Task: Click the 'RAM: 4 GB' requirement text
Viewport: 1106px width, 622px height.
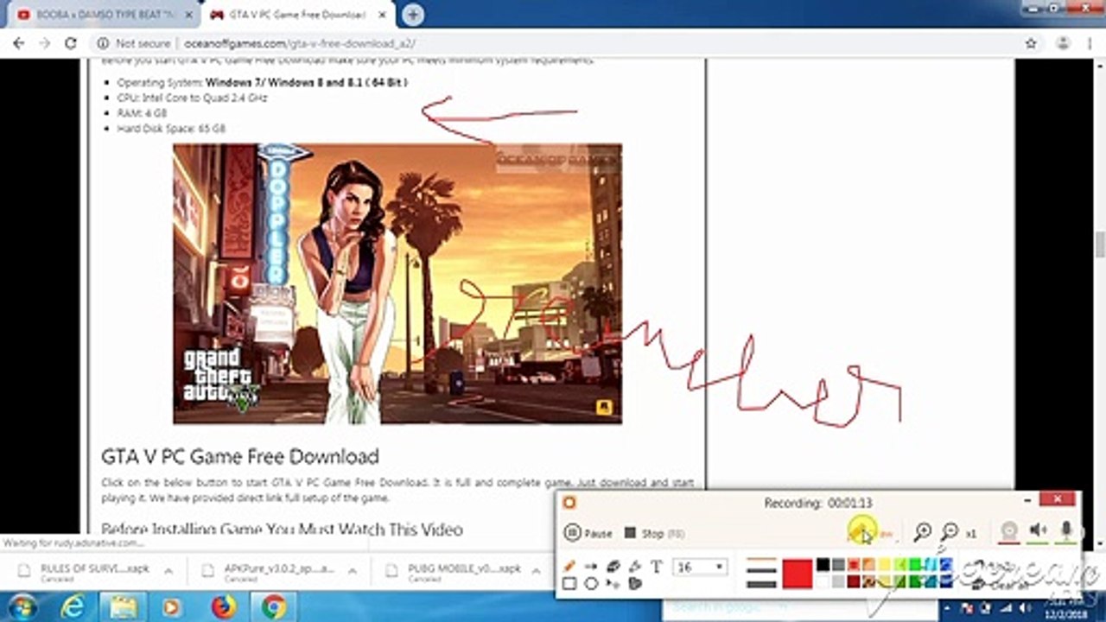Action: (143, 113)
